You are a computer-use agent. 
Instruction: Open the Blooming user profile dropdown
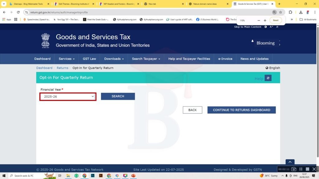click(x=266, y=43)
